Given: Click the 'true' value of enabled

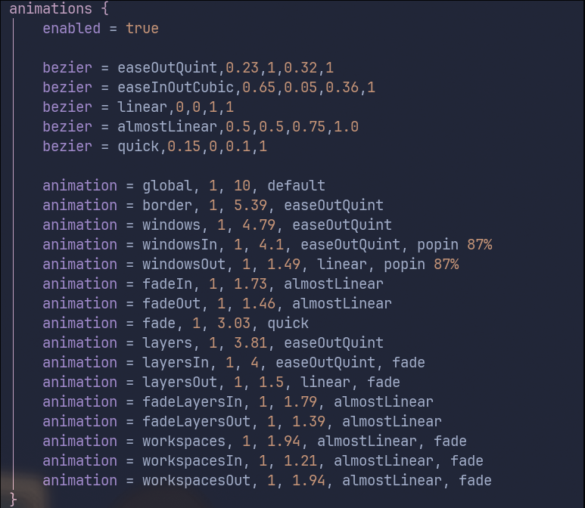Looking at the screenshot, I should [x=142, y=29].
